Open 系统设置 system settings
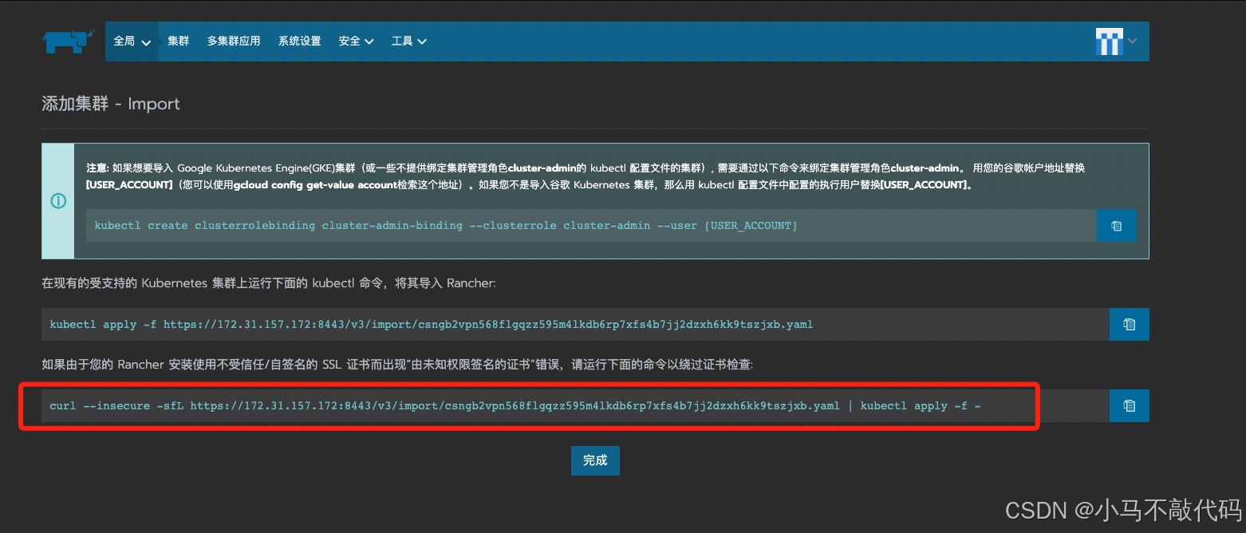The width and height of the screenshot is (1246, 533). [300, 41]
